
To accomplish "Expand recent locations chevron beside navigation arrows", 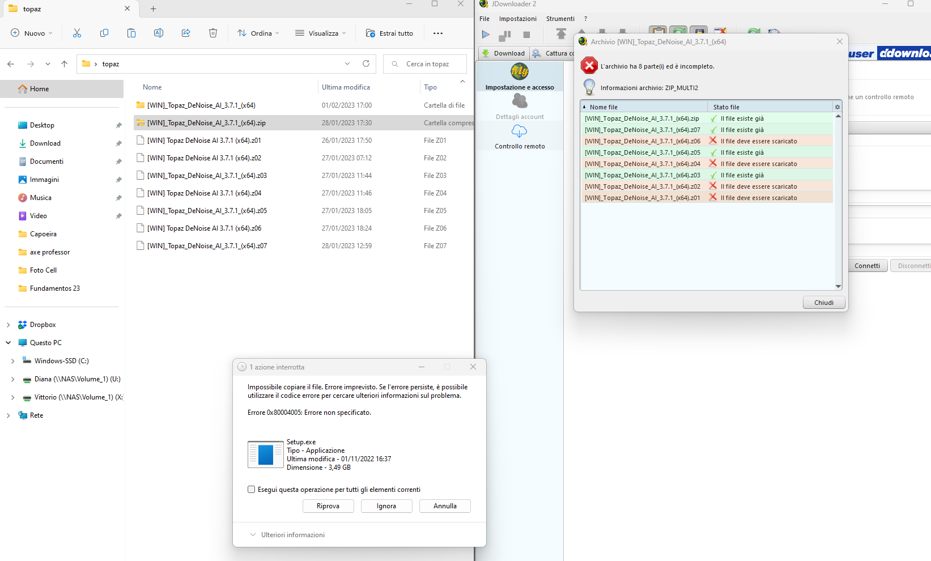I will [x=48, y=64].
